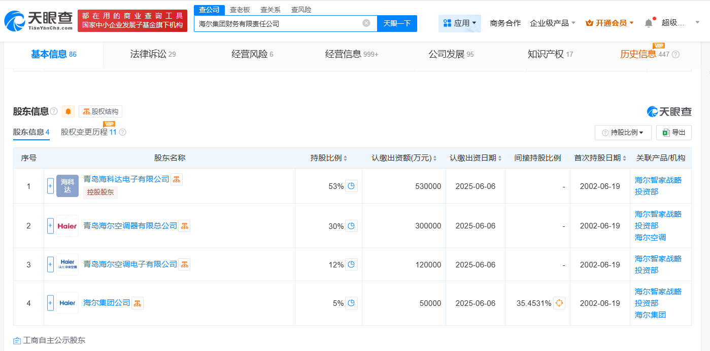Switch to the 经营信息 tab
Image resolution: width=710 pixels, height=351 pixels.
pyautogui.click(x=352, y=54)
